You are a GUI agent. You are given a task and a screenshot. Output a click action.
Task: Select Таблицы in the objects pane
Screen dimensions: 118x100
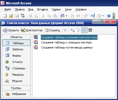pos(16,43)
